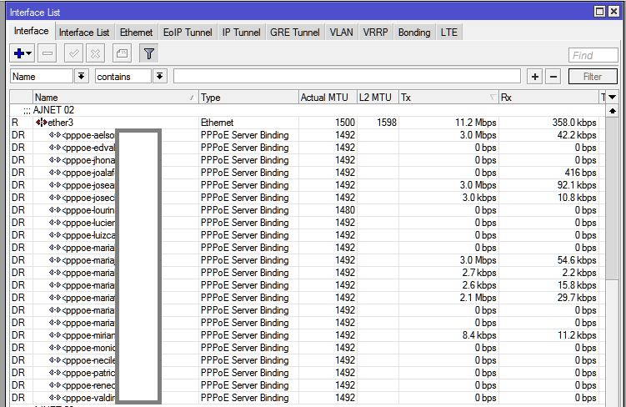
Task: Click the pppoe-monic row interface icon
Action: (x=55, y=348)
